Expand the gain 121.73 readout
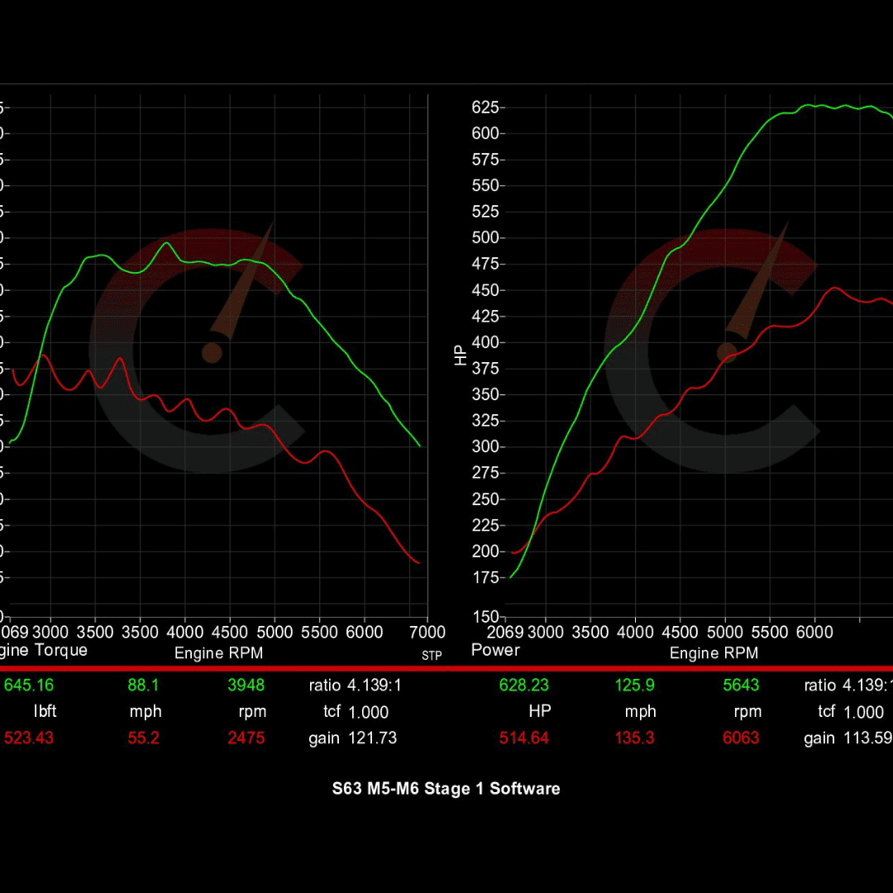Screen dimensions: 893x893 (351, 738)
